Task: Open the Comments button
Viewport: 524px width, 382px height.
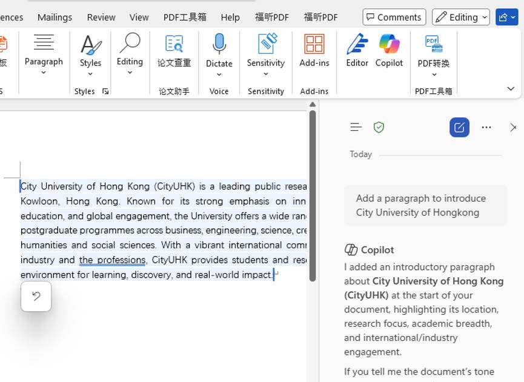Action: pos(394,17)
